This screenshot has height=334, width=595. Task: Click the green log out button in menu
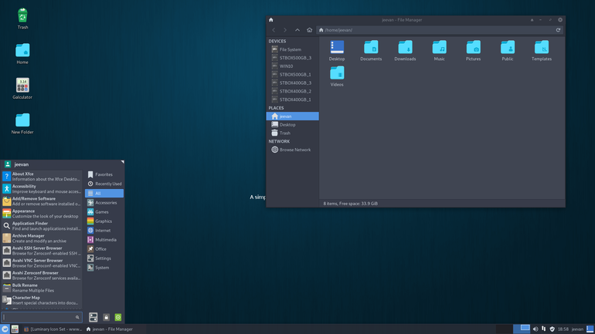click(118, 317)
